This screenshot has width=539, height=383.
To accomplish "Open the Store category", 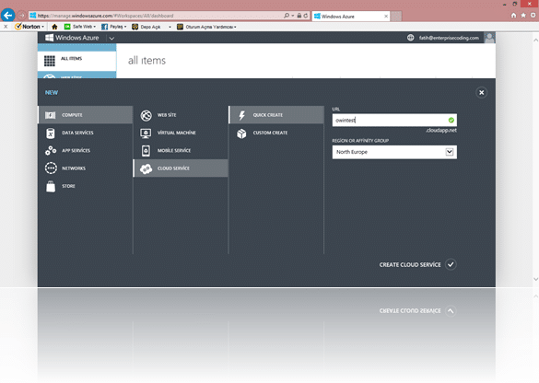I will [x=85, y=186].
